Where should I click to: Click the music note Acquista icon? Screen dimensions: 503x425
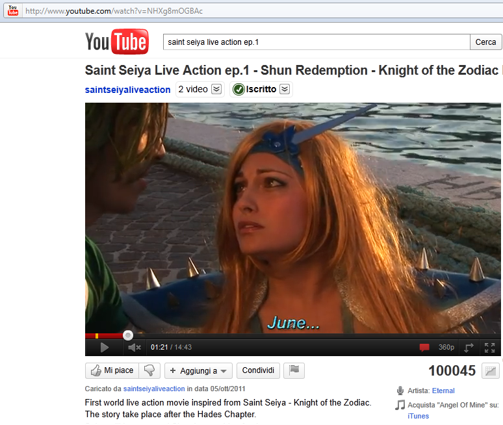(400, 405)
